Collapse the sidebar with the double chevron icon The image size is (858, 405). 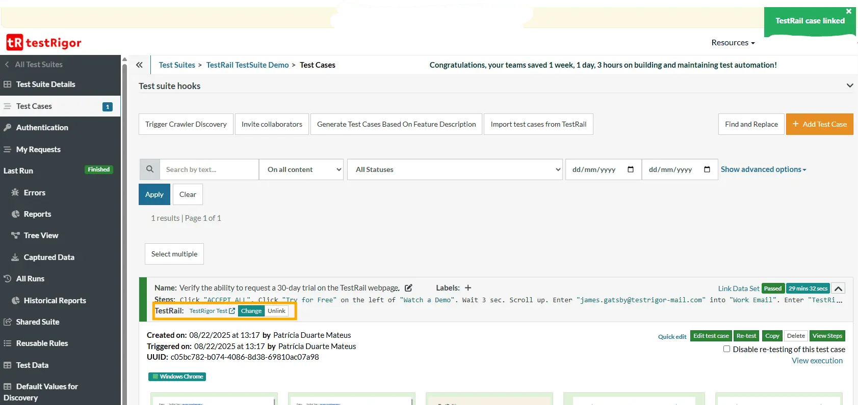pyautogui.click(x=139, y=65)
